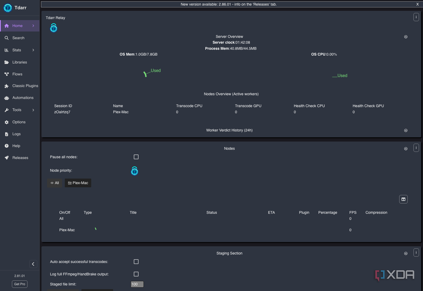Click the Staged file limit input field
The image size is (423, 291).
pos(137,284)
